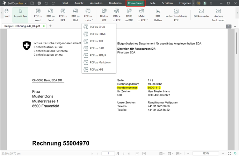Open the Schützen tab
Viewport: 239px width, 156px height.
(x=167, y=3)
